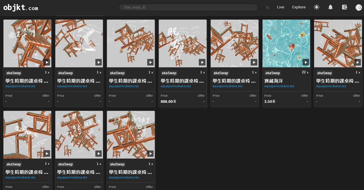Open the user profile avatar
Image resolution: width=364 pixels, height=190 pixels.
tap(358, 8)
